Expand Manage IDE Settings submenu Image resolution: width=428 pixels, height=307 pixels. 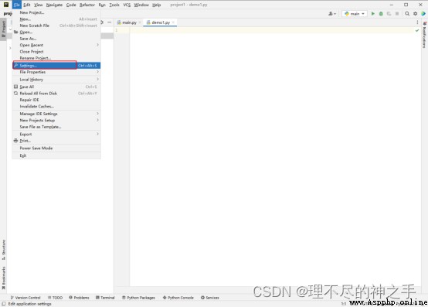click(x=56, y=114)
